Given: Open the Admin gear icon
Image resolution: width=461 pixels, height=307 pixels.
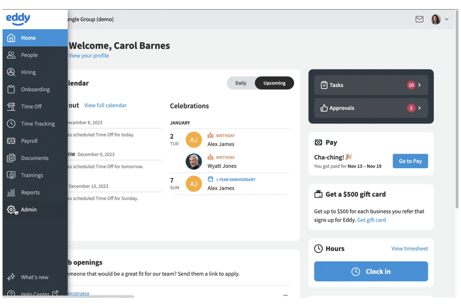Looking at the screenshot, I should click(x=11, y=209).
